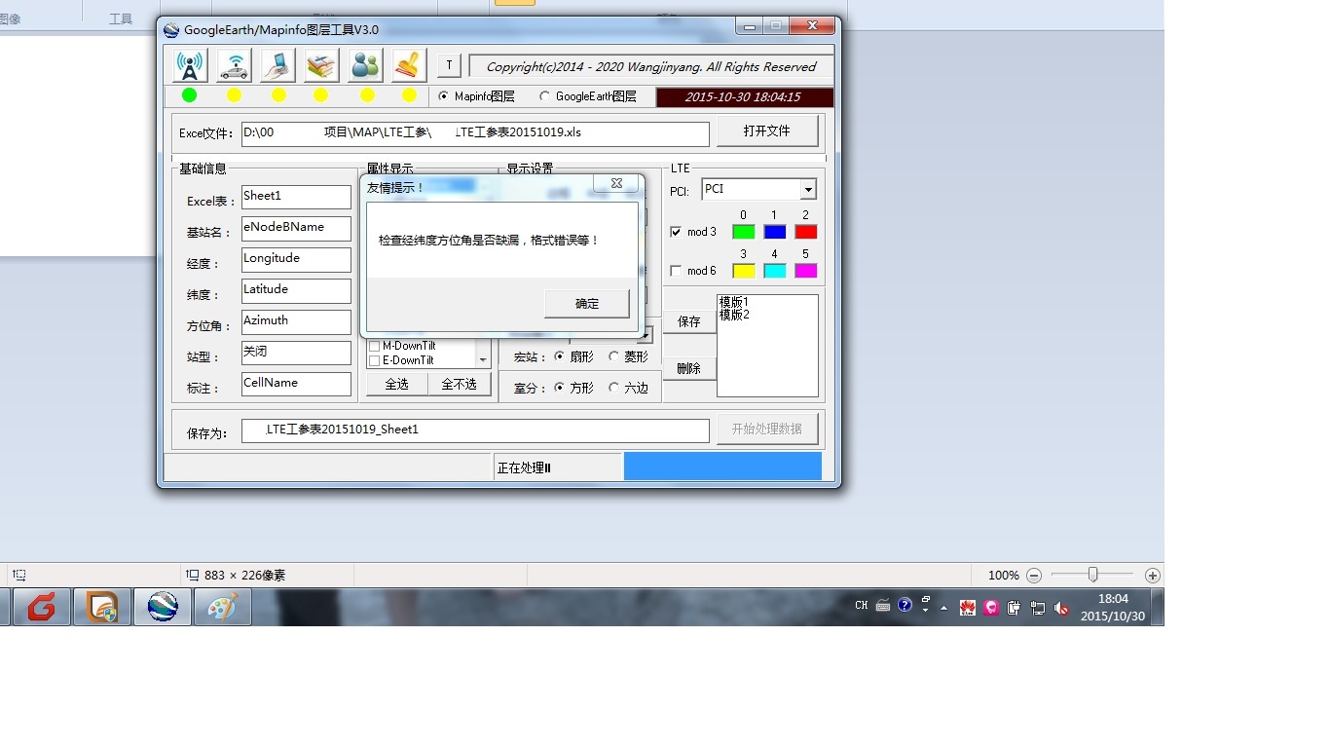Select the 菱形 radio for 宏站

pos(613,356)
